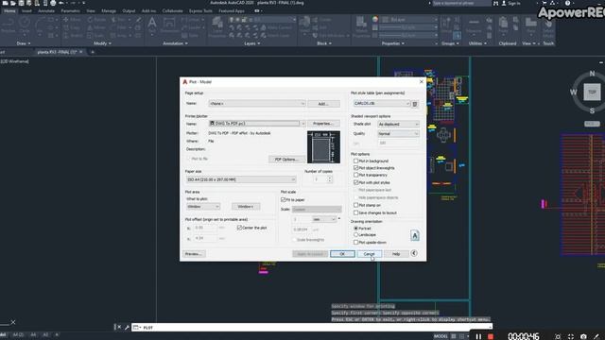Viewport: 605px width, 340px height.
Task: Click the Measure icon in Utilities panel
Action: pos(474,25)
